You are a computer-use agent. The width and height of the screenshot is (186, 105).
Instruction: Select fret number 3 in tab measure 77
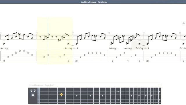(92, 53)
